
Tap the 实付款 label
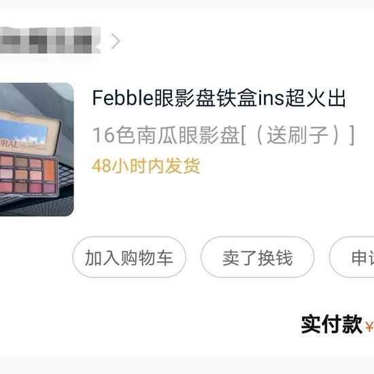332,324
